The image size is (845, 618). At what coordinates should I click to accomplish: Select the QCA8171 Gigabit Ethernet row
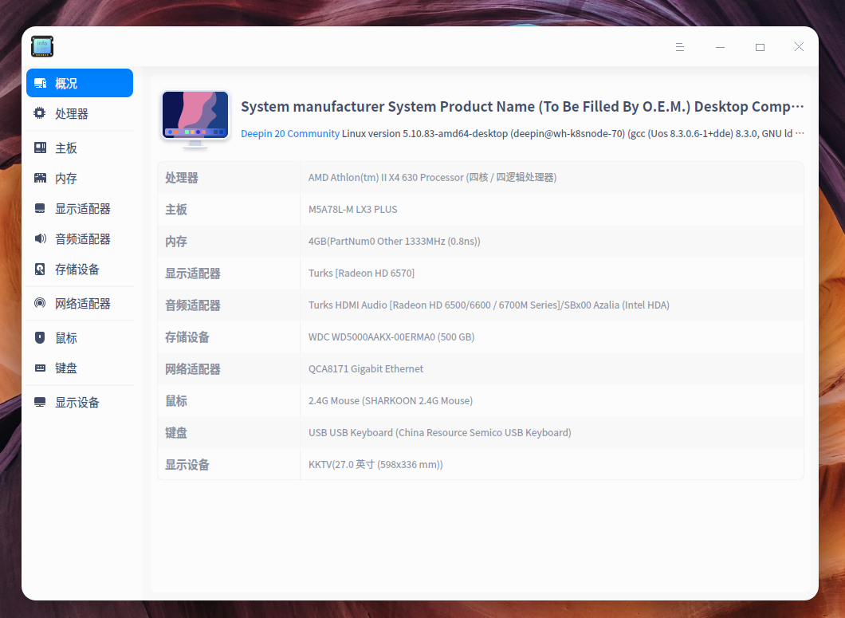[x=478, y=368]
